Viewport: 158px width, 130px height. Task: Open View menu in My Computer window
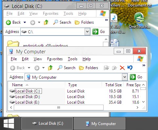click(x=38, y=59)
